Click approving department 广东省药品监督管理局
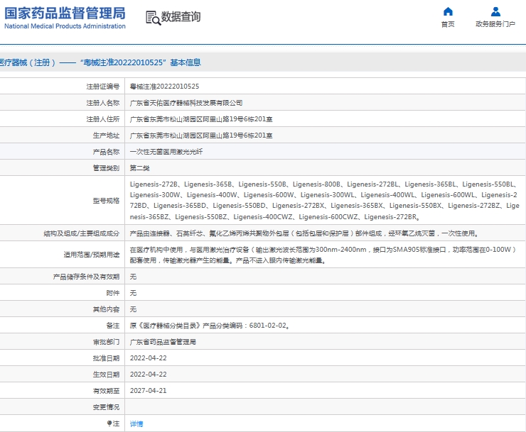 coord(163,342)
